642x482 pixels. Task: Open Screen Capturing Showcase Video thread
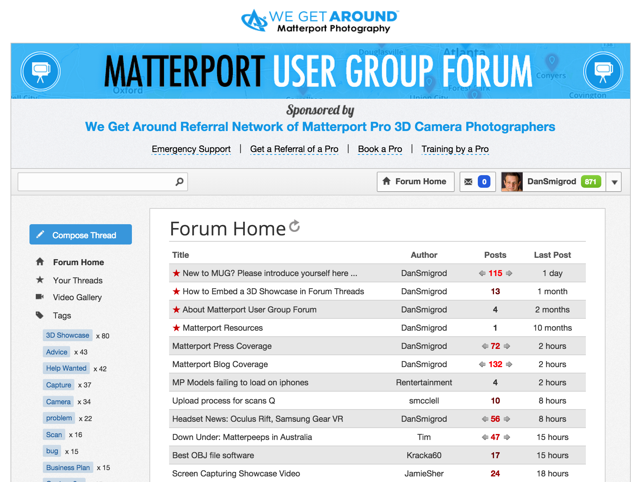point(236,474)
